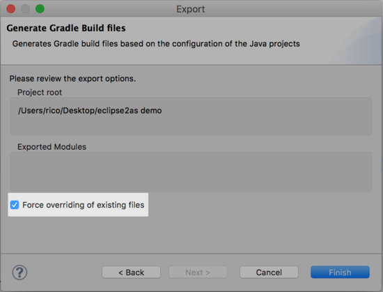
Task: Click the Project root group label
Action: pyautogui.click(x=40, y=93)
